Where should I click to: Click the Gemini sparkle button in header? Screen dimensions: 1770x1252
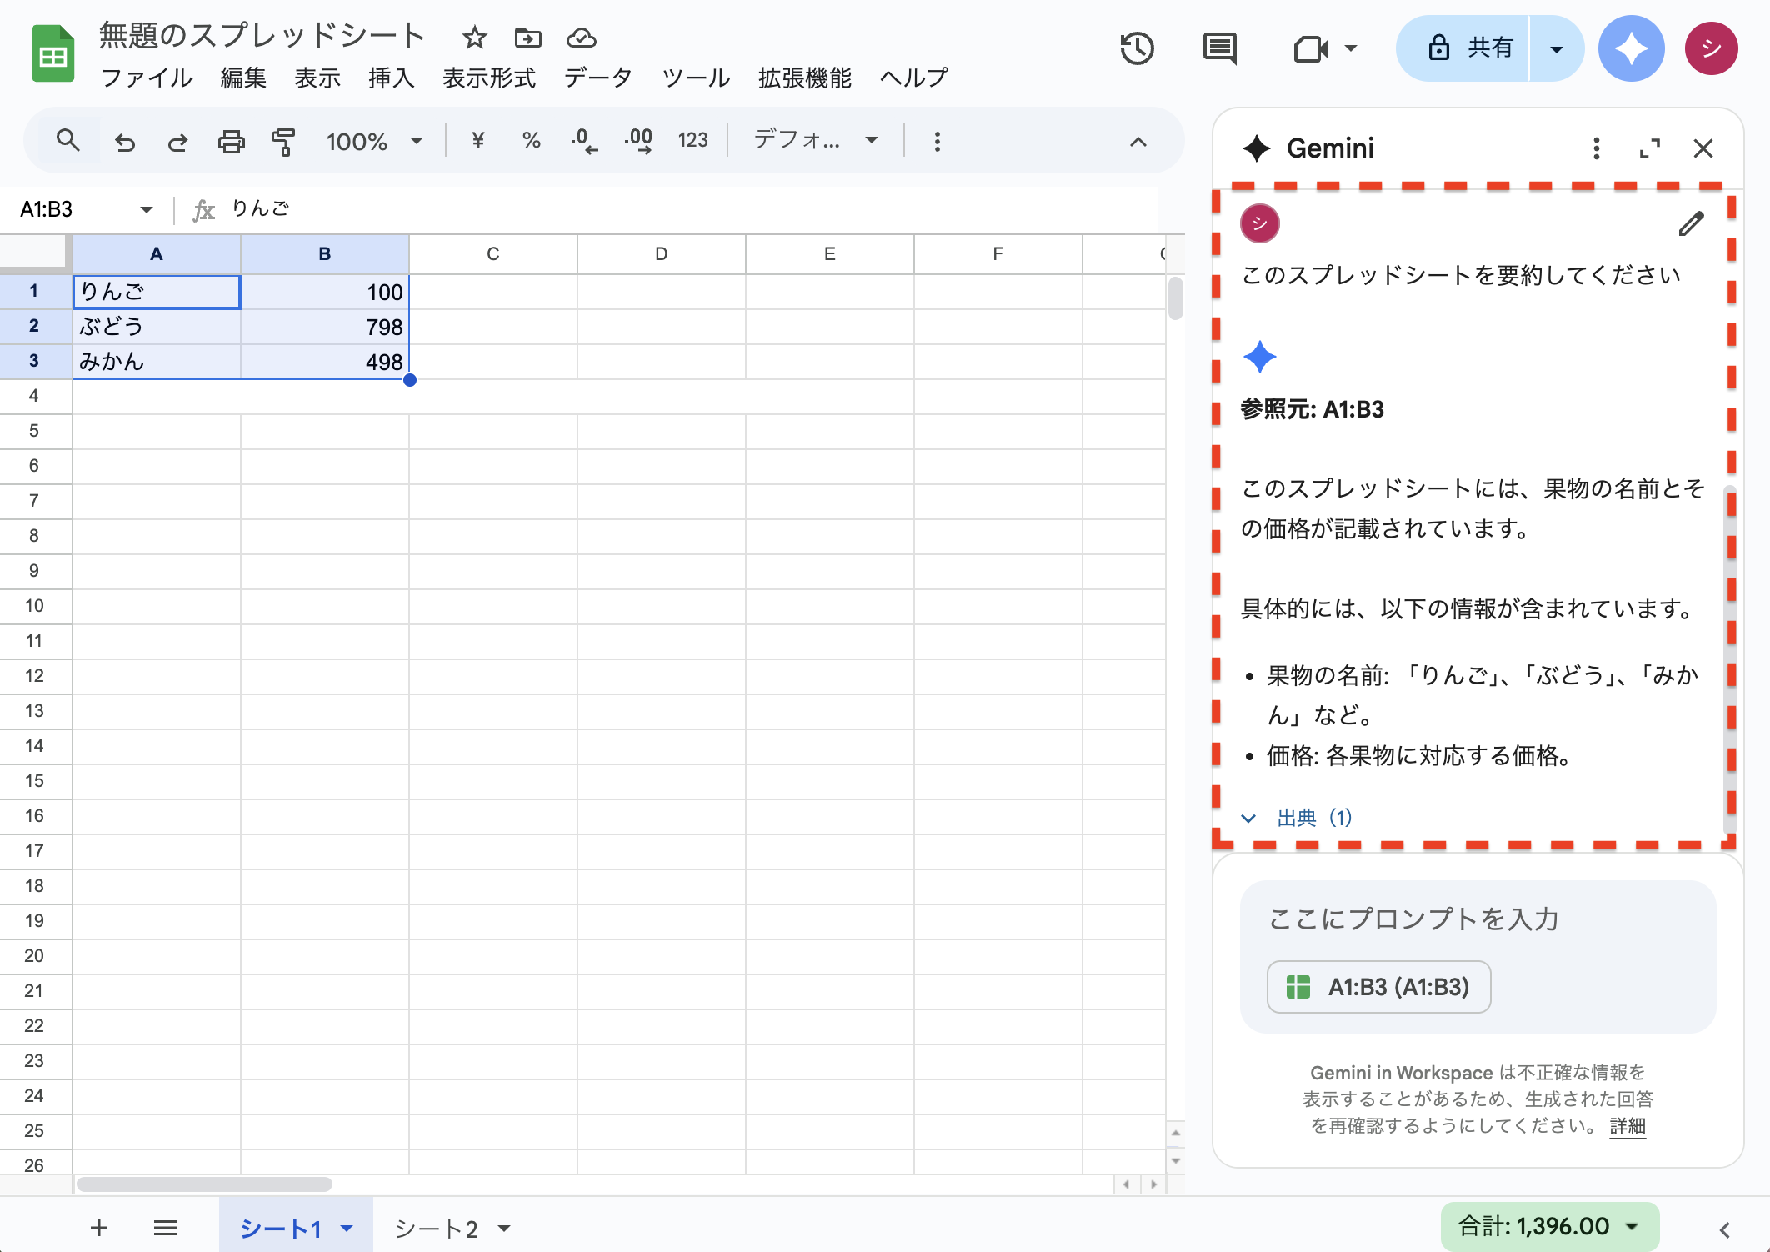click(1630, 48)
